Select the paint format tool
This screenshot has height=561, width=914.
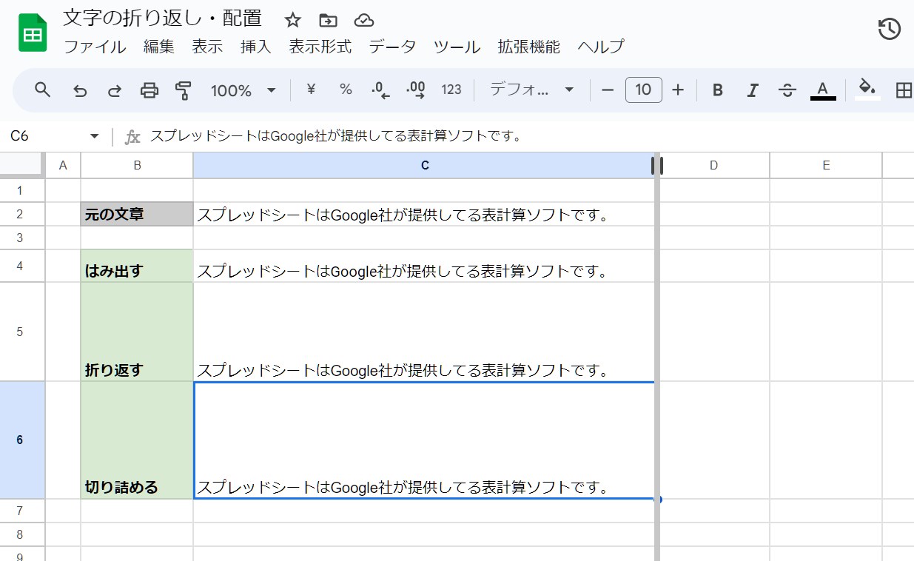(182, 90)
